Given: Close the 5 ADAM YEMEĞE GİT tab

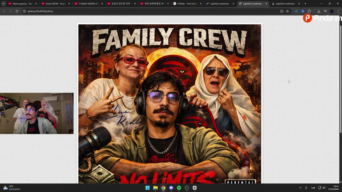Looking at the screenshot, I should click(x=102, y=4).
